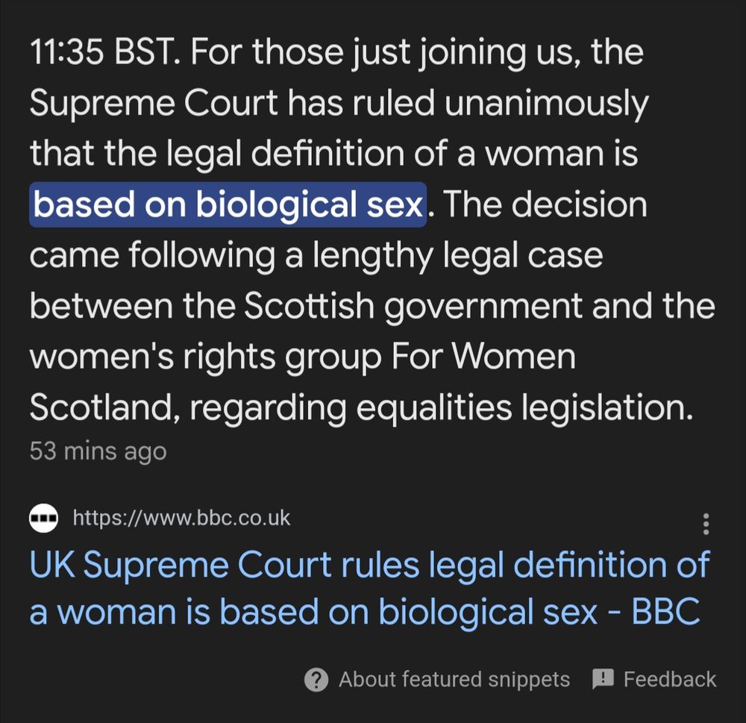Click the highlighted 'based on biological sex' text
This screenshot has width=746, height=723.
pyautogui.click(x=228, y=205)
